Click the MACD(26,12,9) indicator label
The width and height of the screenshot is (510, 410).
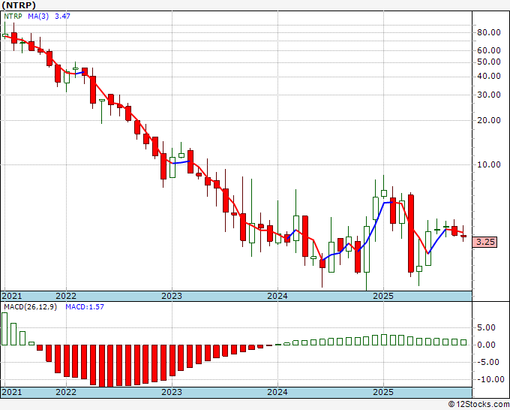[x=30, y=307]
